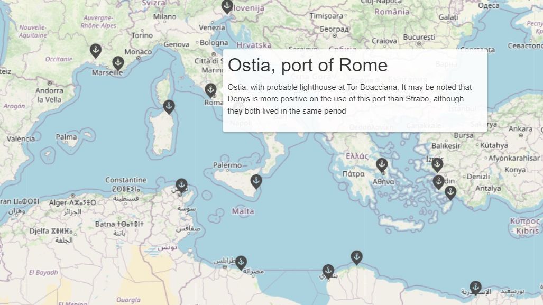Screen dimensions: 543x305
Task: Open the anchor marker at Alexandria, Egypt
Action: [x=475, y=288]
